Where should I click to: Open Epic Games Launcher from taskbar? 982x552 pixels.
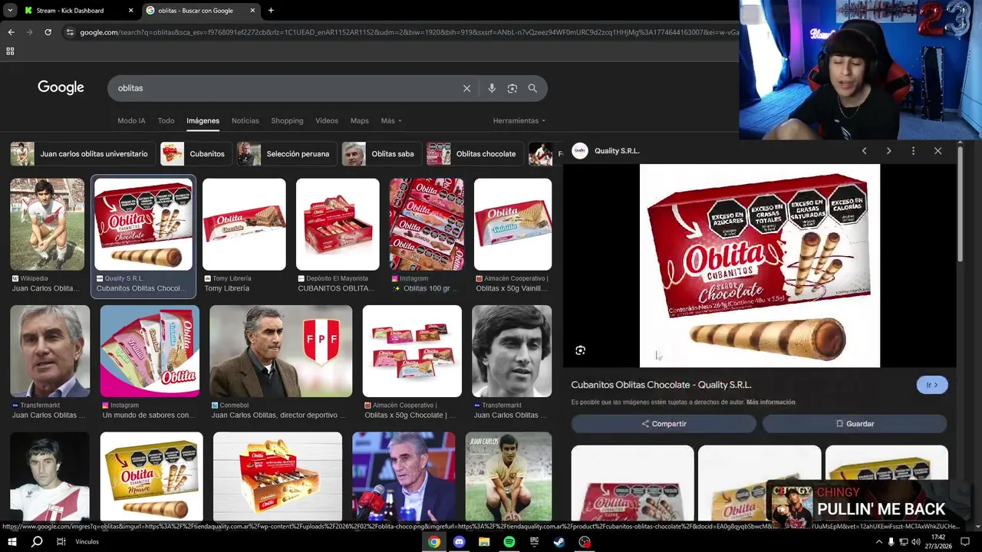[x=535, y=542]
